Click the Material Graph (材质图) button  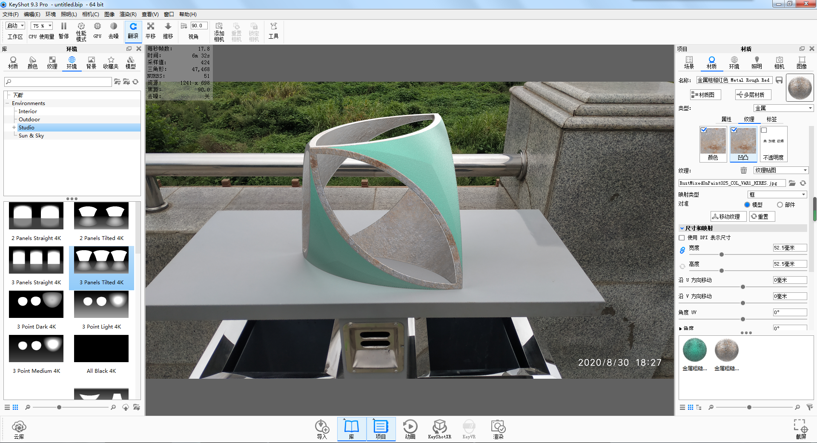coord(705,95)
